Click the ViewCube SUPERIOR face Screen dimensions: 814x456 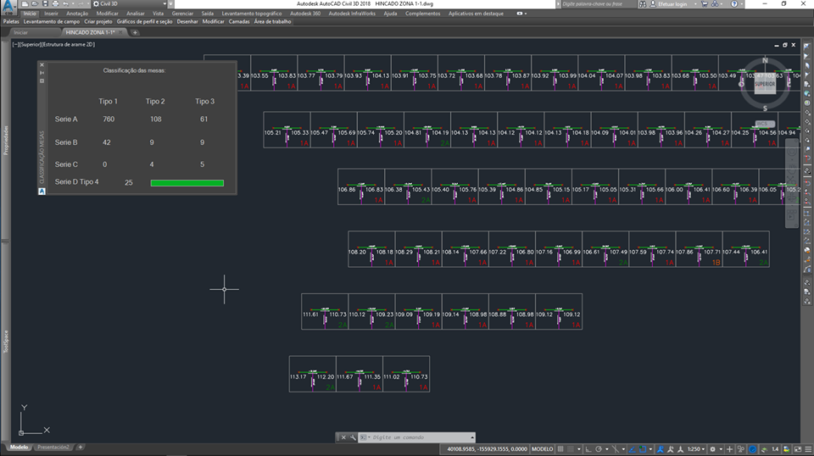[x=765, y=84]
